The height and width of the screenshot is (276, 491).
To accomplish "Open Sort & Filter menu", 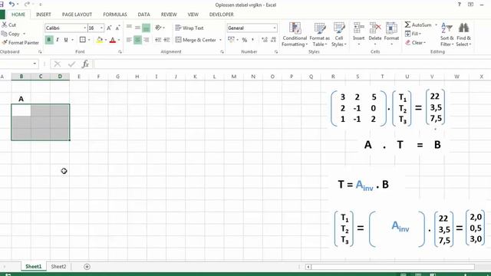I will (447, 34).
